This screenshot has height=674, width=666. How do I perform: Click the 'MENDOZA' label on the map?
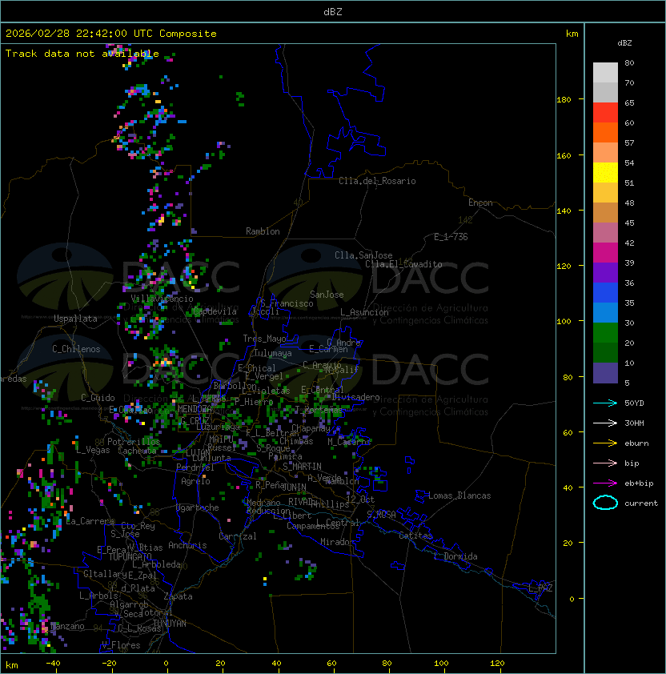click(195, 409)
